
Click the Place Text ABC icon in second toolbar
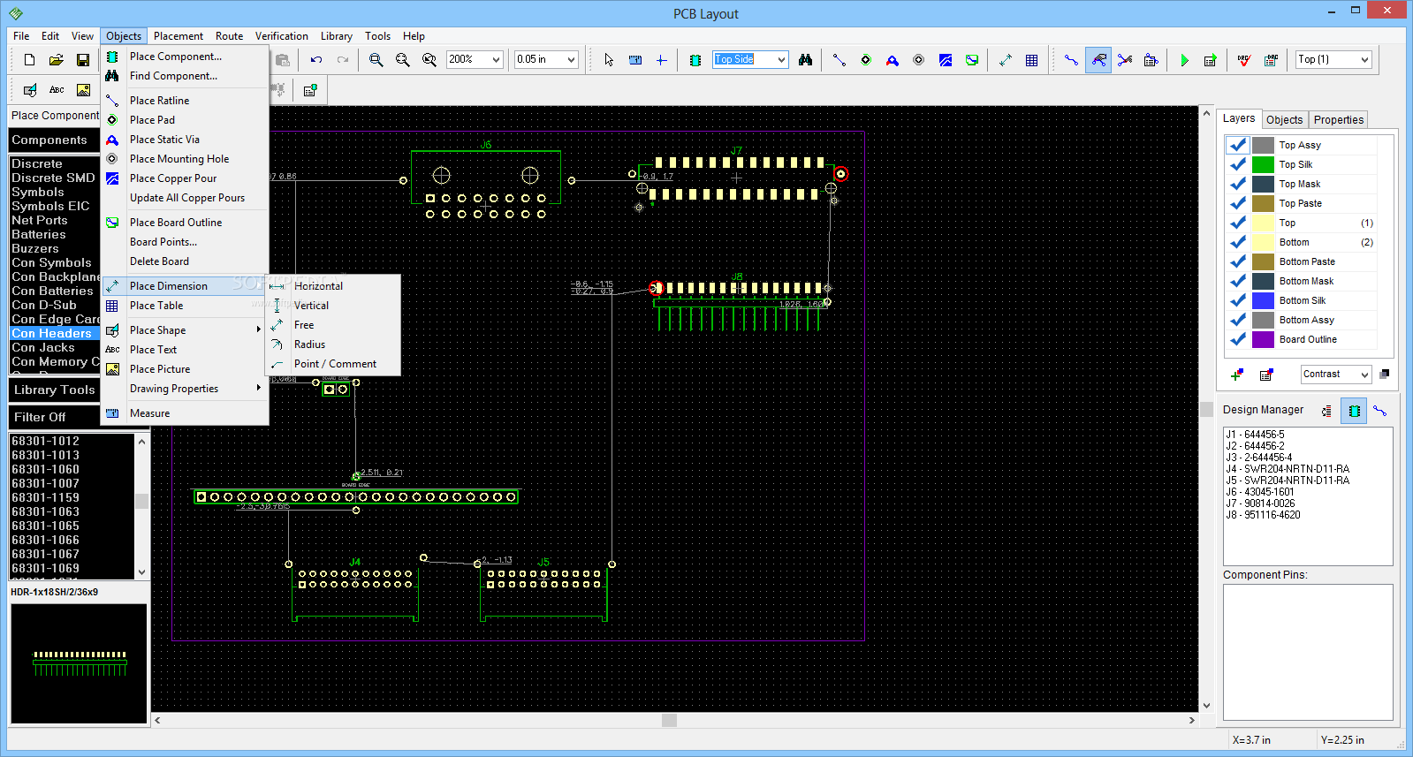click(57, 90)
